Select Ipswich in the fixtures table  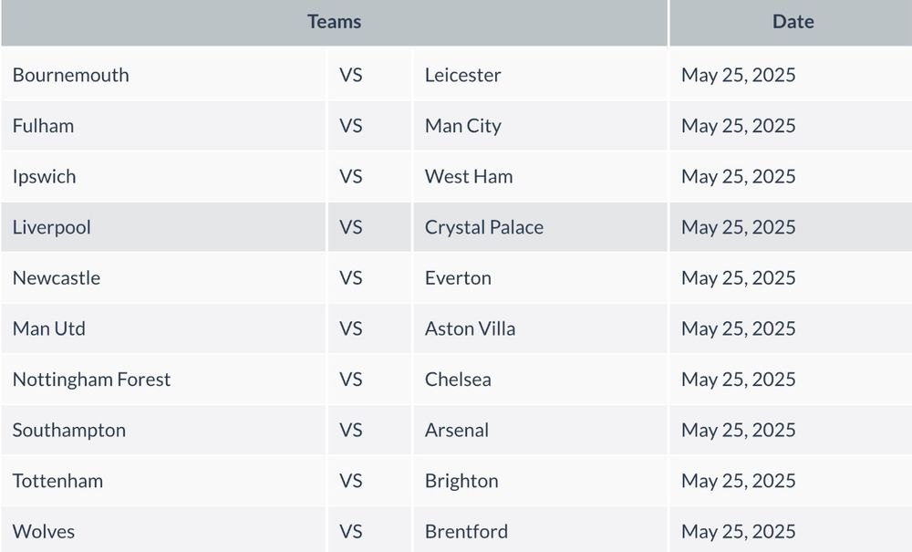pyautogui.click(x=44, y=177)
